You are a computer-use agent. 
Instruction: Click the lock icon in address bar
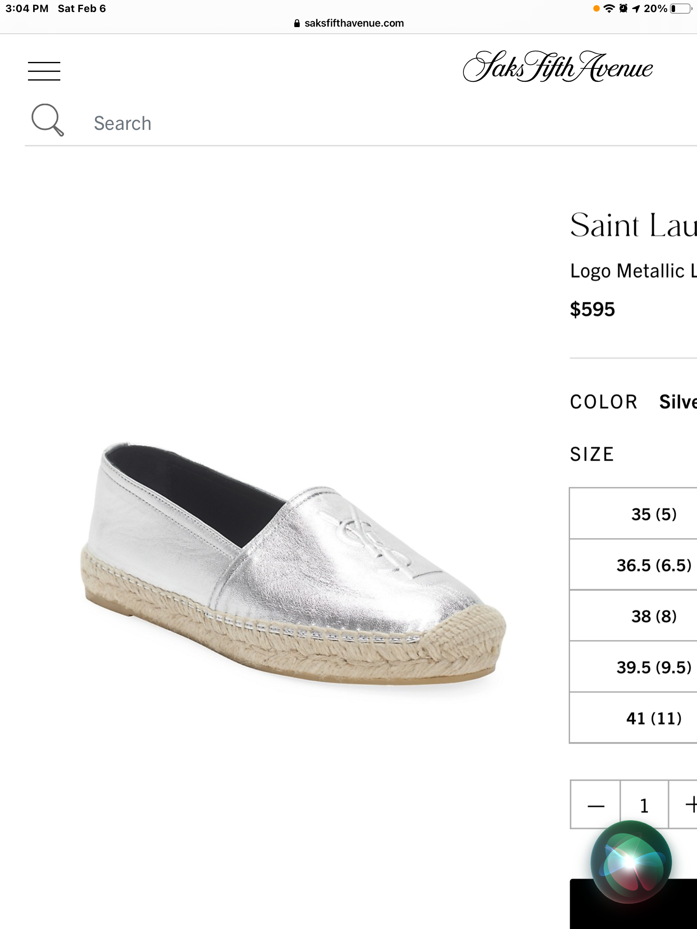(x=297, y=24)
